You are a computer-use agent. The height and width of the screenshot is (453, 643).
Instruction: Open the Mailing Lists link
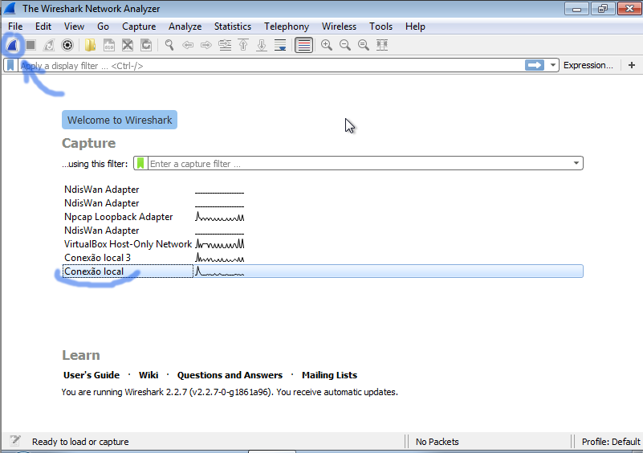(x=329, y=375)
